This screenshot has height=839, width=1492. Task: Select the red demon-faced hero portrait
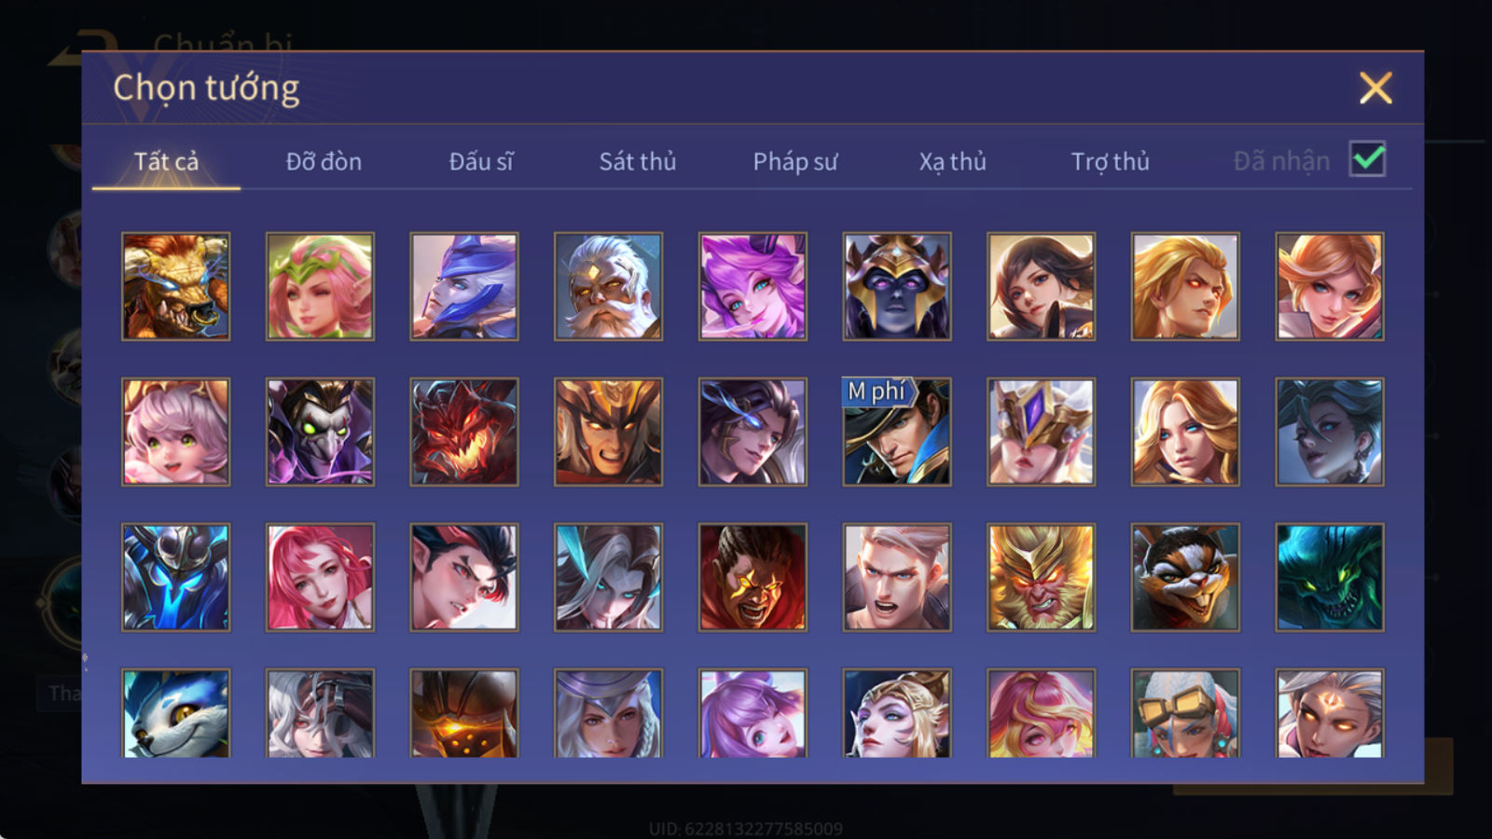[x=463, y=432]
